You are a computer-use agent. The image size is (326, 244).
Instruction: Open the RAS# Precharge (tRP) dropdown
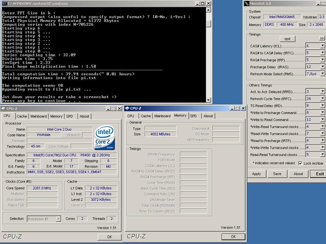[322, 60]
